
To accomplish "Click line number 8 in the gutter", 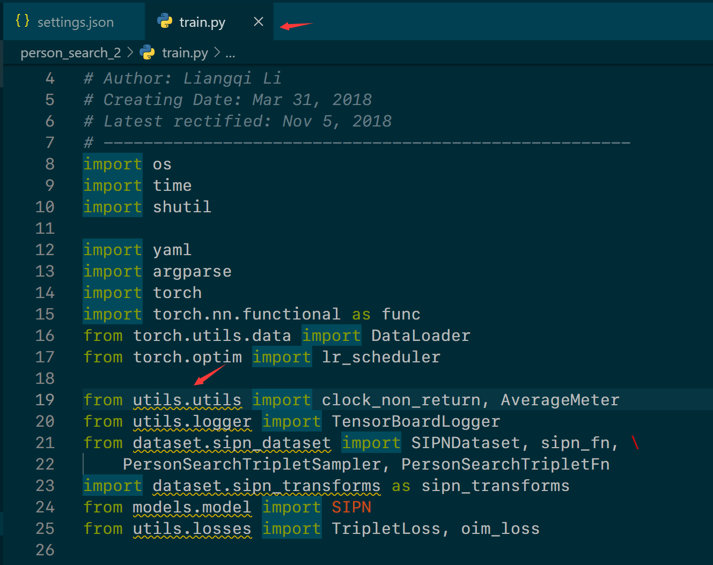I will pos(49,163).
